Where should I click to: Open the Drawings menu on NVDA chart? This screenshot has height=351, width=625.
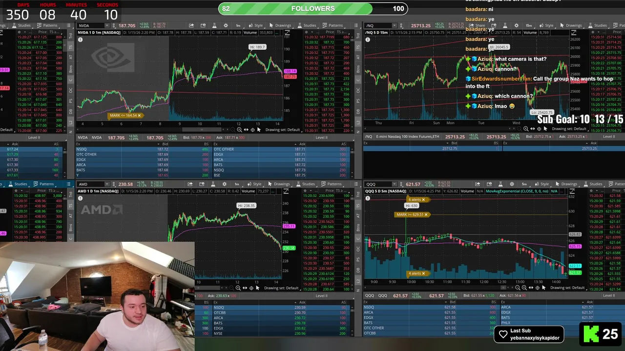279,25
